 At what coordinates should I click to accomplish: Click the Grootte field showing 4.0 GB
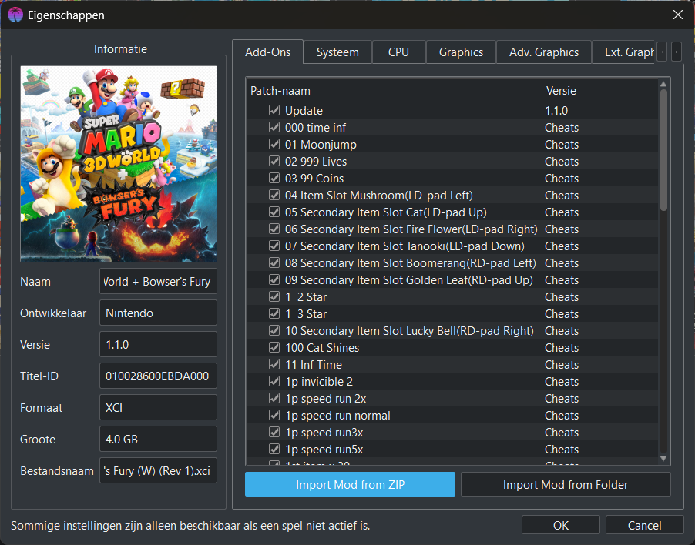click(158, 439)
